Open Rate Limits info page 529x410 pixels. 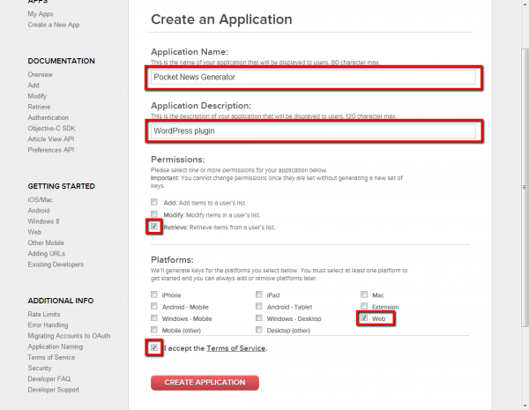click(44, 314)
